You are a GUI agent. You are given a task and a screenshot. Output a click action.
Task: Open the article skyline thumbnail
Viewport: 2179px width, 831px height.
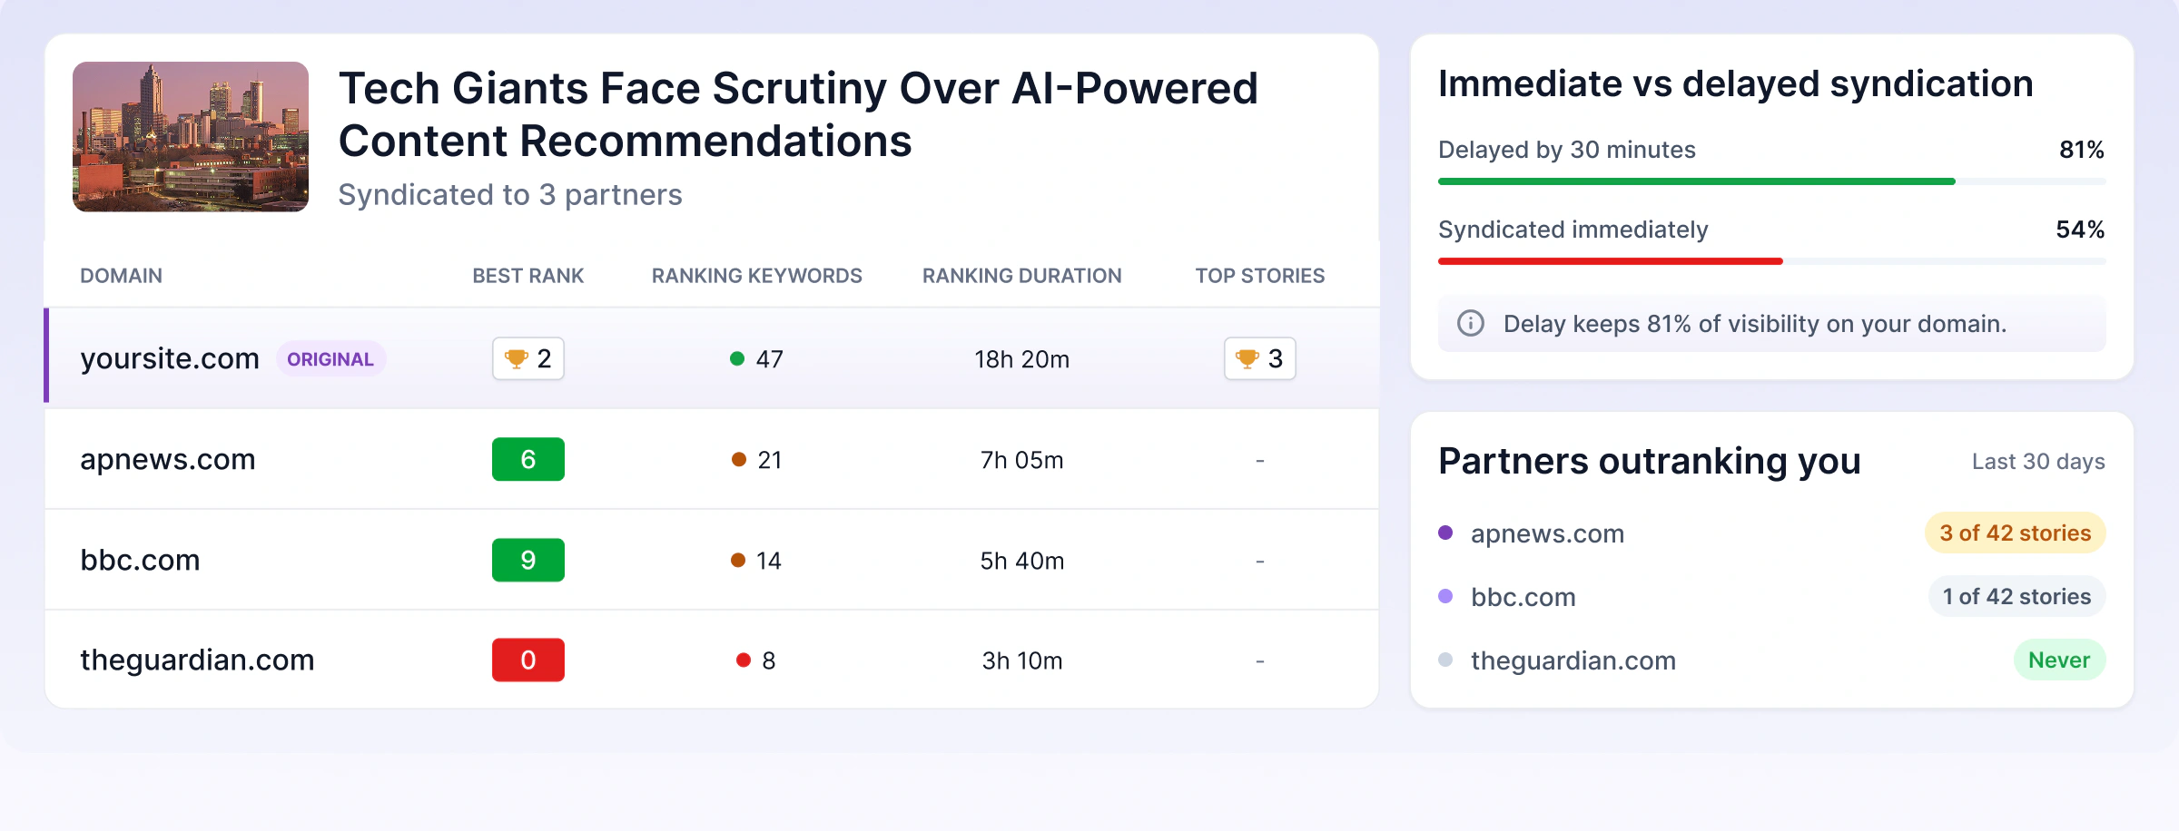[191, 137]
